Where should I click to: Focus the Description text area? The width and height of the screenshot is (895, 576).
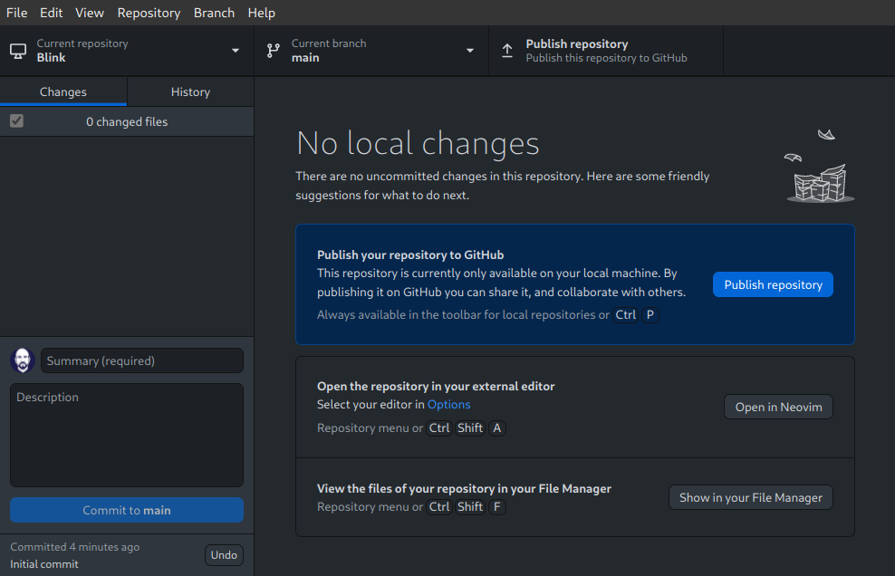[127, 435]
